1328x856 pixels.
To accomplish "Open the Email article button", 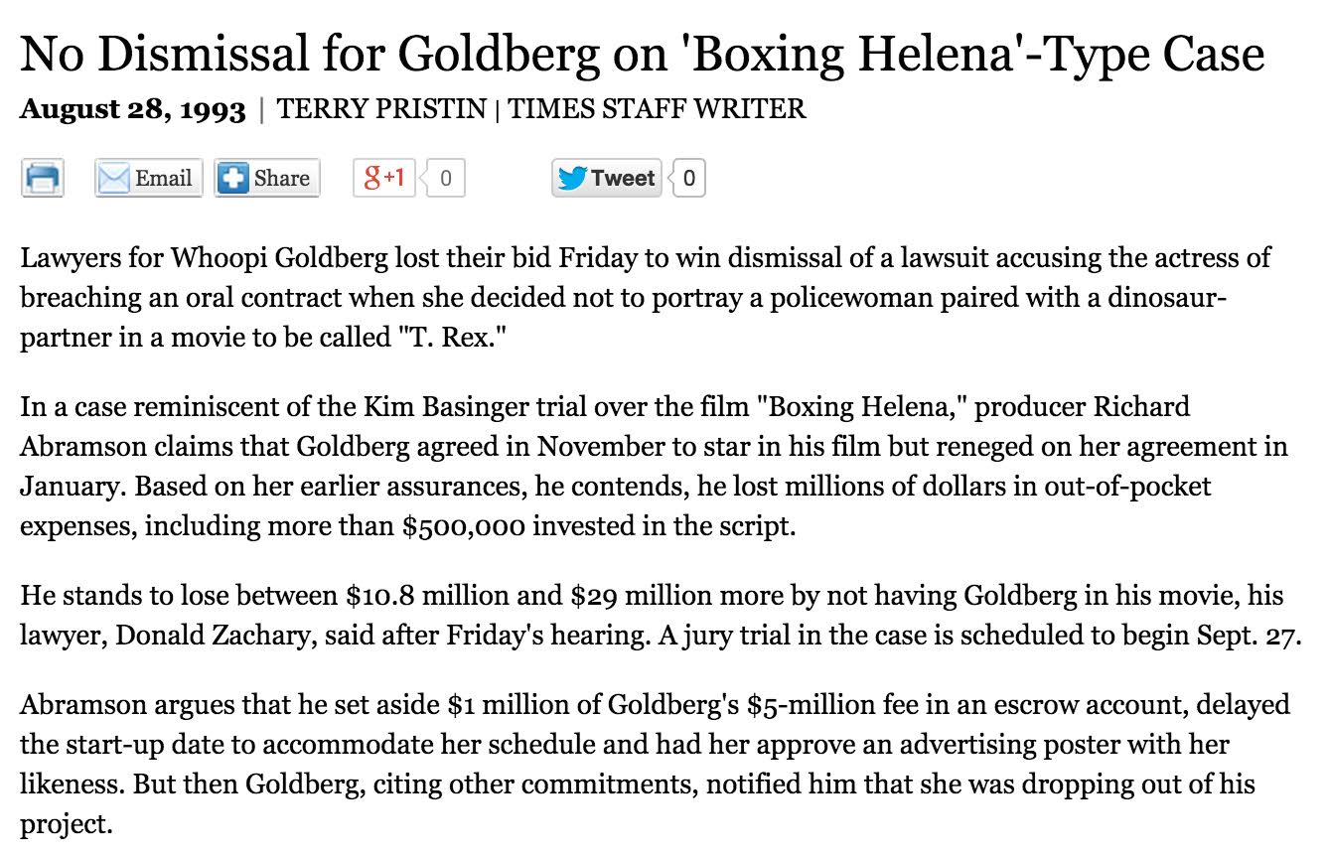I will (x=149, y=179).
